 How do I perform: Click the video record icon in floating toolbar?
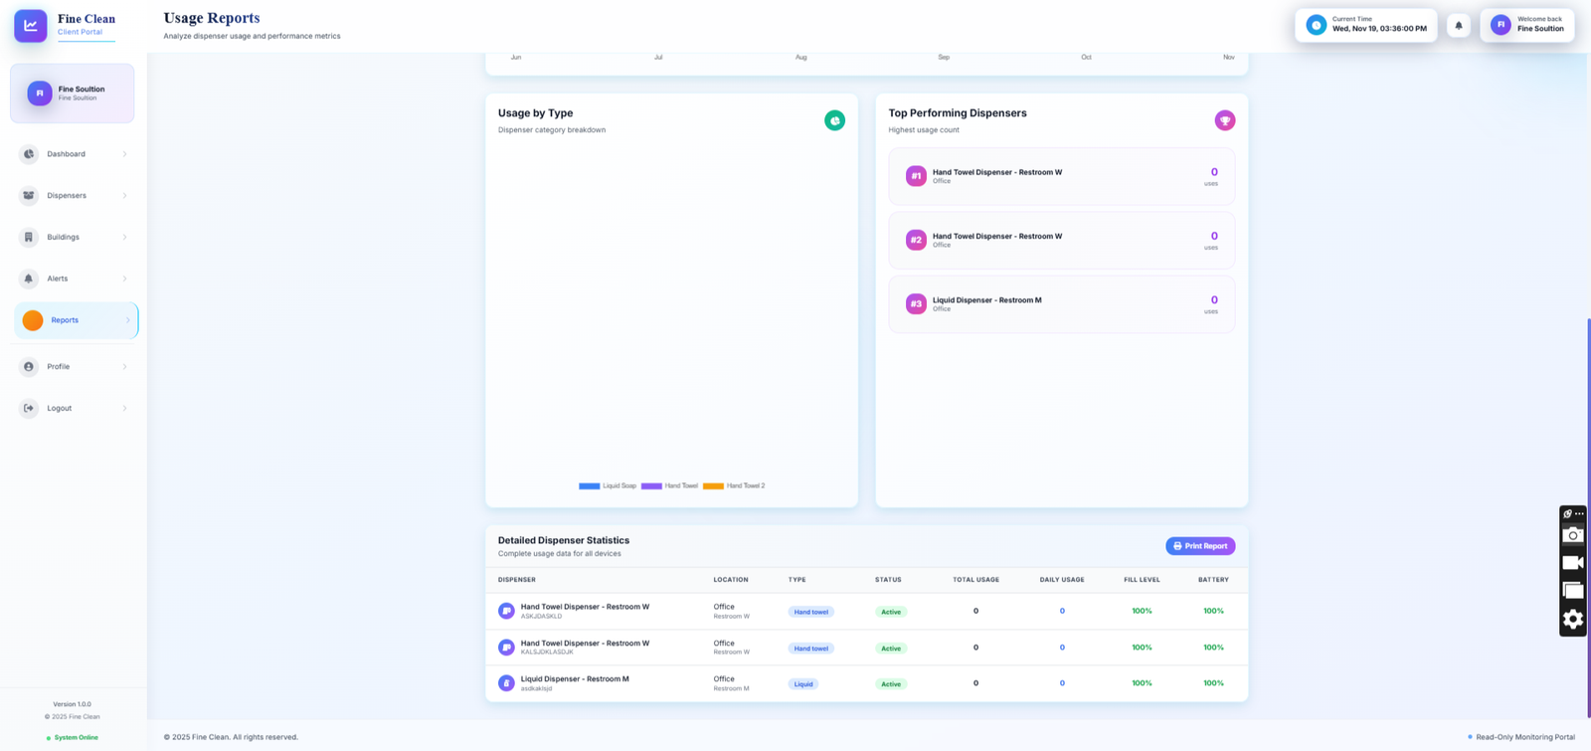1572,563
